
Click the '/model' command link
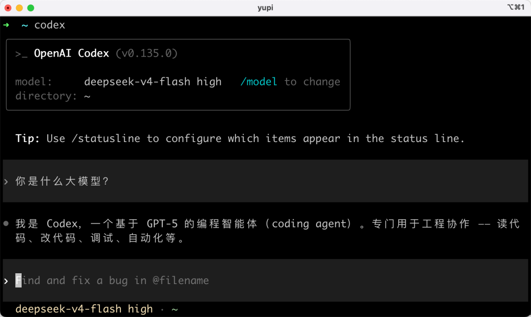click(259, 82)
